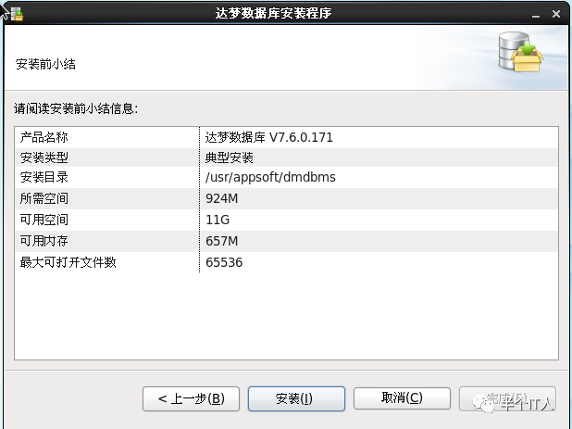This screenshot has height=429, width=572.
Task: Click the 请阅读安装前小结信息 instruction text
Action: (x=76, y=108)
